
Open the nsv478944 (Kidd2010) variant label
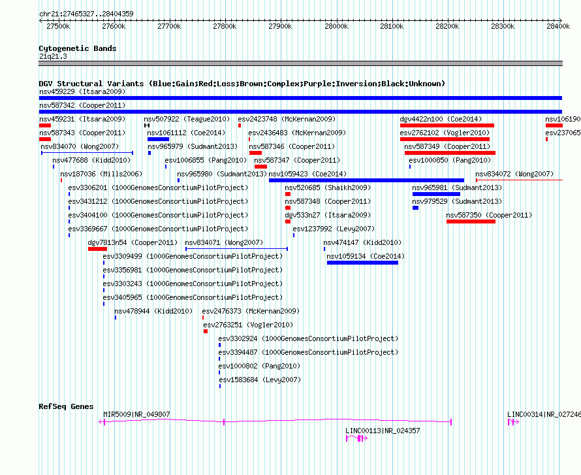[x=153, y=311]
